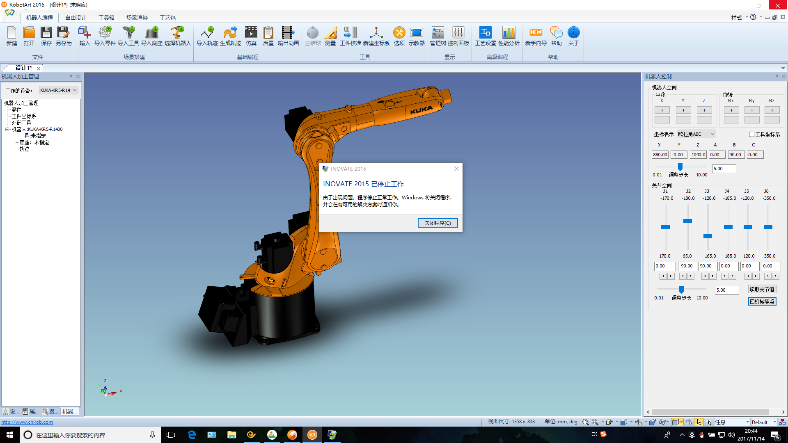Switch to the 自由设计 ribbon tab

pyautogui.click(x=76, y=18)
